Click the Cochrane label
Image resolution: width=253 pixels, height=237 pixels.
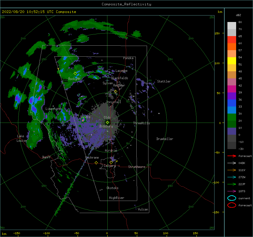pyautogui.click(x=92, y=158)
